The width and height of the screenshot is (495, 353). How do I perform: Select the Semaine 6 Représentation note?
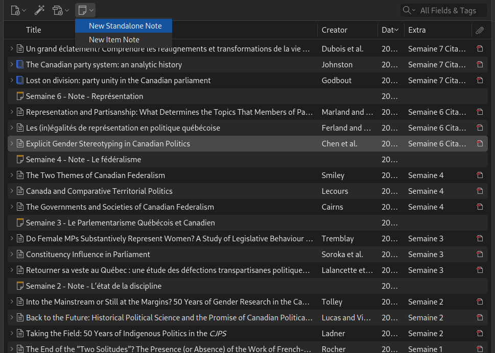click(84, 96)
